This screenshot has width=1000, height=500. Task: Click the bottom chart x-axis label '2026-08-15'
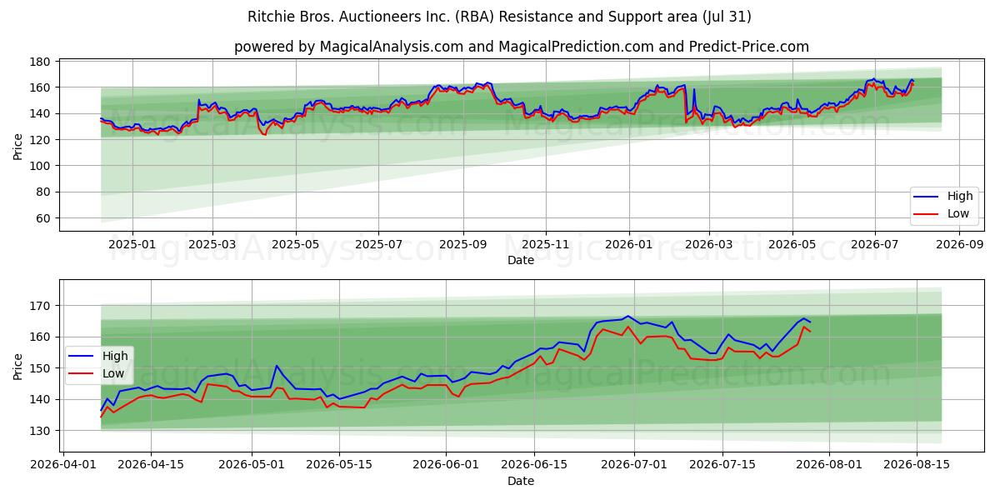click(x=916, y=467)
